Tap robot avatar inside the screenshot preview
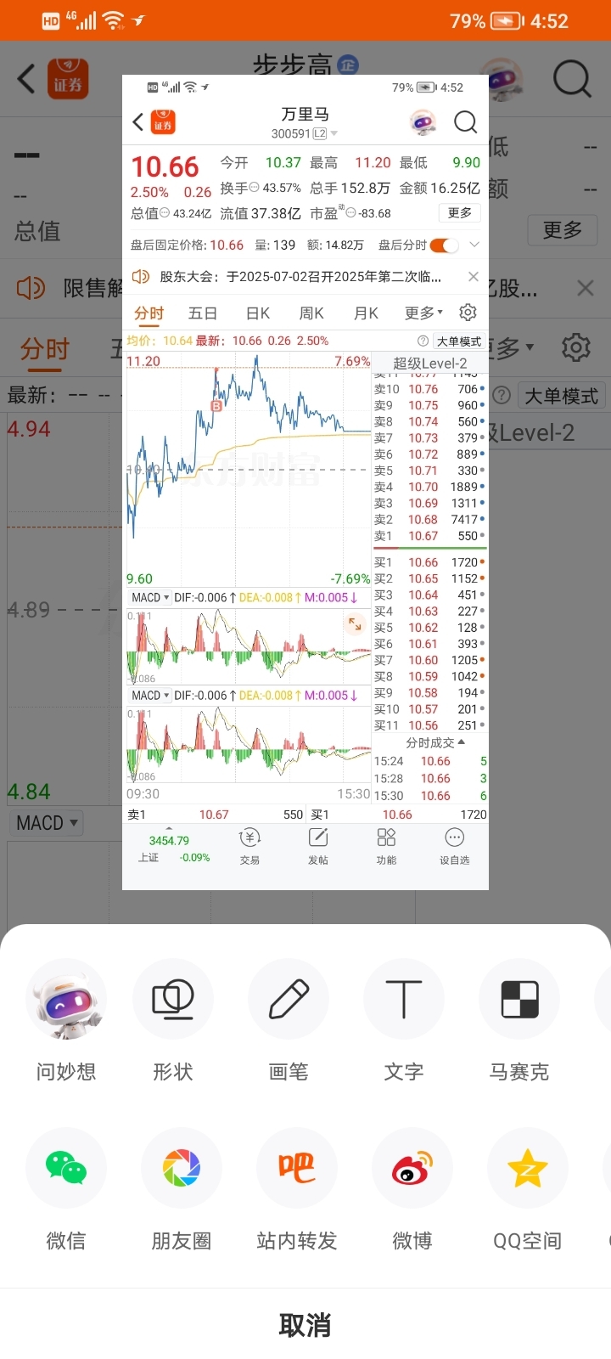 (423, 122)
